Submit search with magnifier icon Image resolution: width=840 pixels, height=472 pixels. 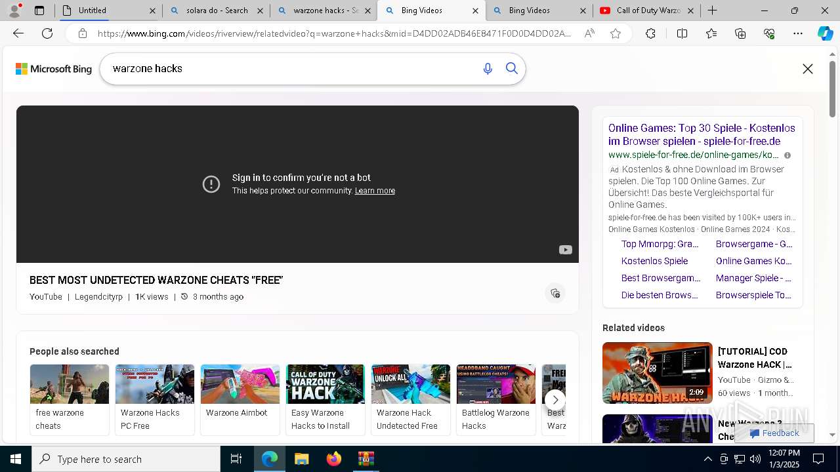click(x=512, y=69)
